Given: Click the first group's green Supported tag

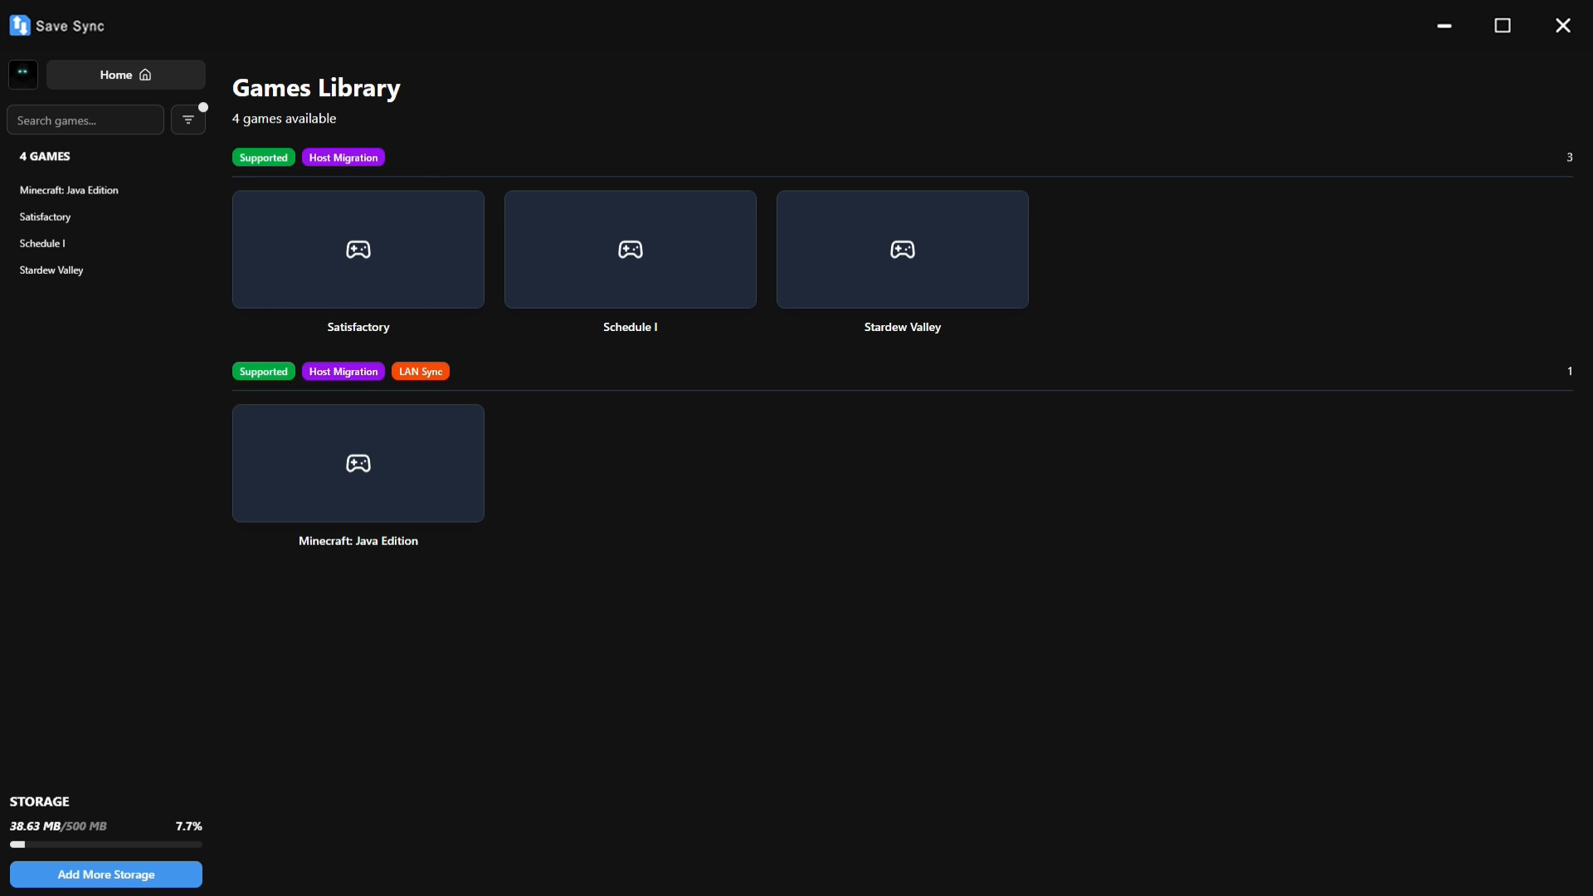Looking at the screenshot, I should pyautogui.click(x=264, y=158).
